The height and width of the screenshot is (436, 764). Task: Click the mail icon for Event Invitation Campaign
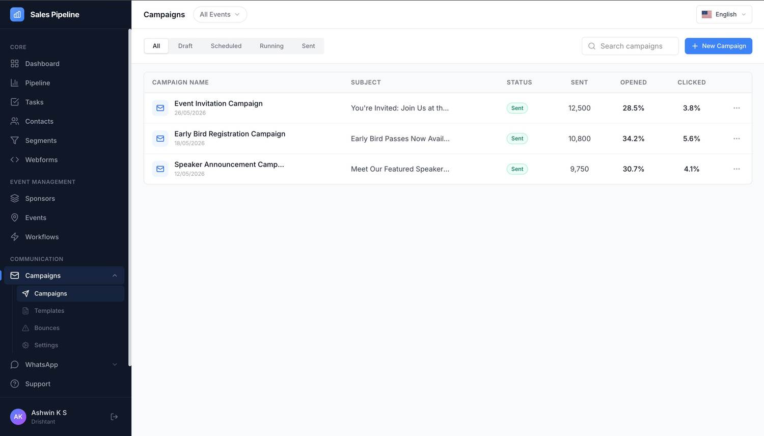tap(160, 108)
